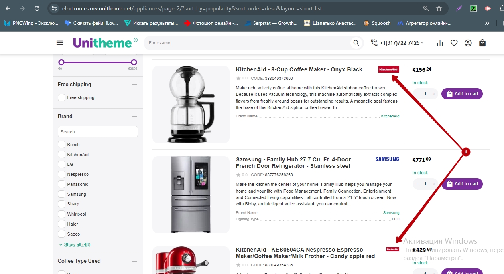Open the Samsung refrigerator product image
Image resolution: width=504 pixels, height=274 pixels.
click(x=191, y=195)
